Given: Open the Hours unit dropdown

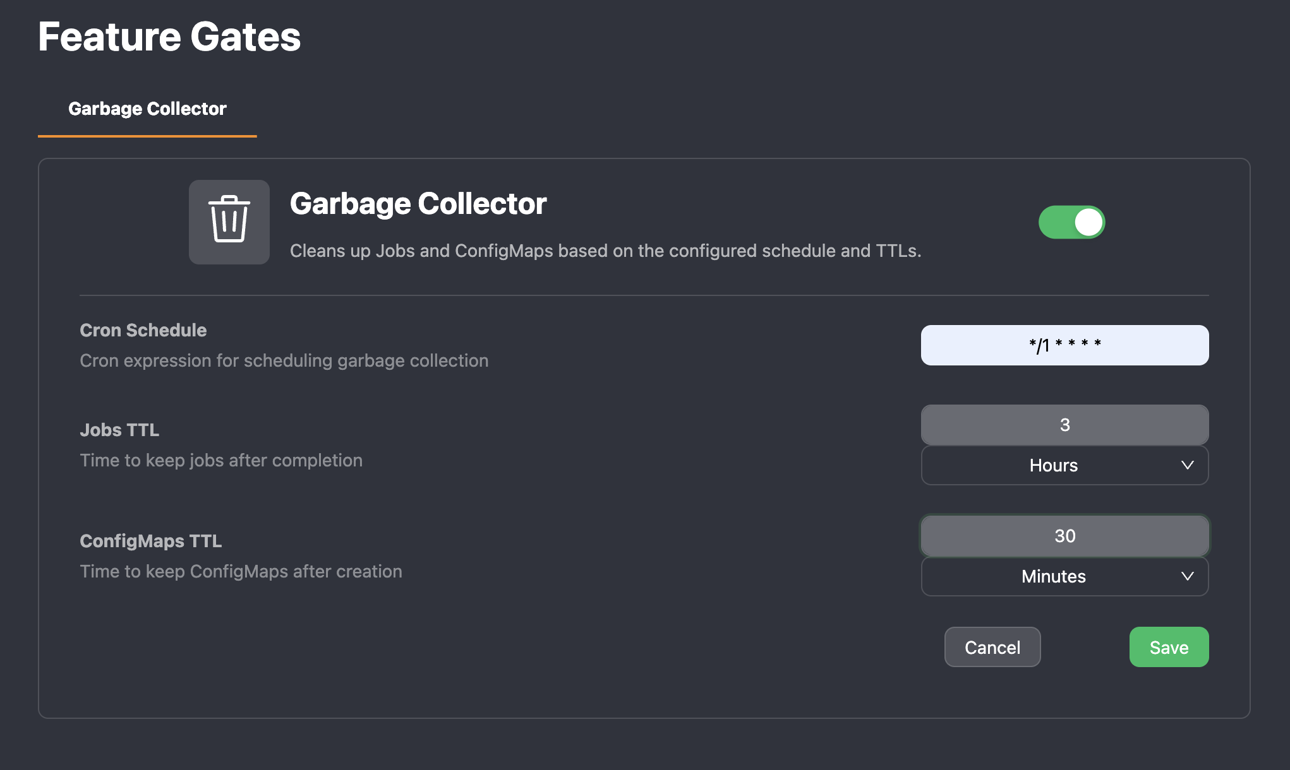Looking at the screenshot, I should [1064, 465].
